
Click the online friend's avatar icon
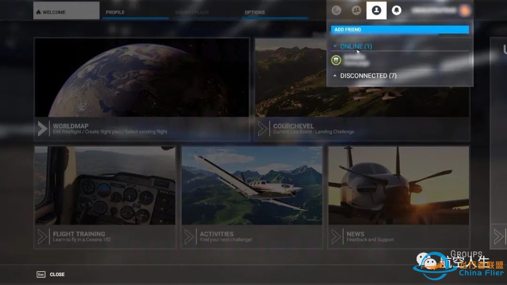pyautogui.click(x=336, y=60)
